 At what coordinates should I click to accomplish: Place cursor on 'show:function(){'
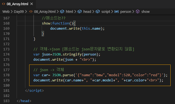[x=59, y=23]
